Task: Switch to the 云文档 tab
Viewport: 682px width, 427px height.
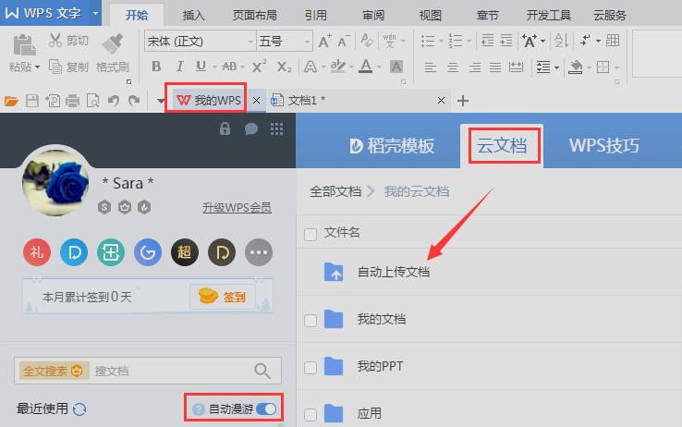Action: click(502, 146)
